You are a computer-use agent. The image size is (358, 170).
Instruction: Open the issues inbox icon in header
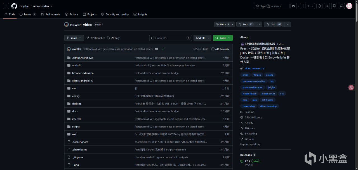319,6
